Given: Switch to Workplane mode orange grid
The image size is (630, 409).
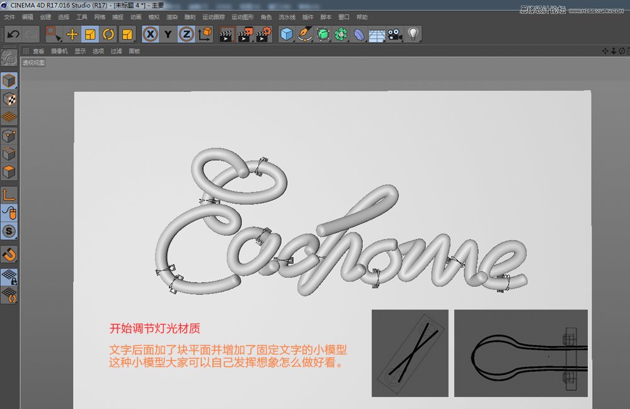Looking at the screenshot, I should tap(9, 117).
